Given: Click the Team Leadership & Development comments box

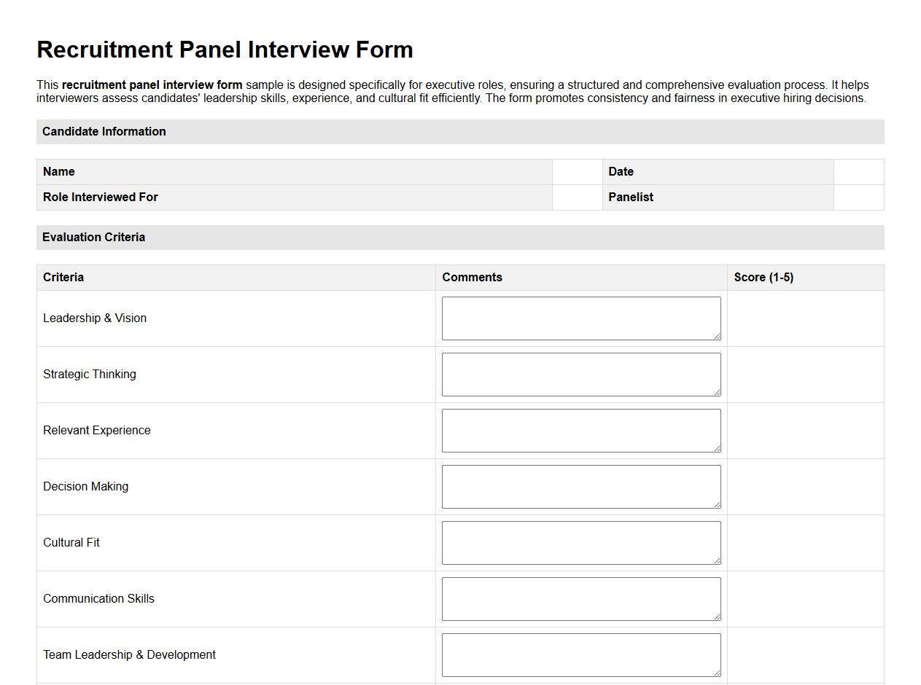Looking at the screenshot, I should point(580,654).
